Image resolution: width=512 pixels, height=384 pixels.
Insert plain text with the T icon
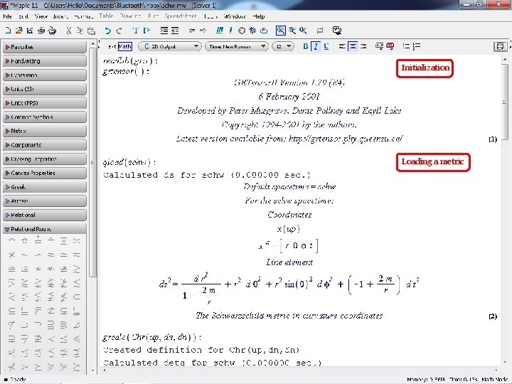135,31
